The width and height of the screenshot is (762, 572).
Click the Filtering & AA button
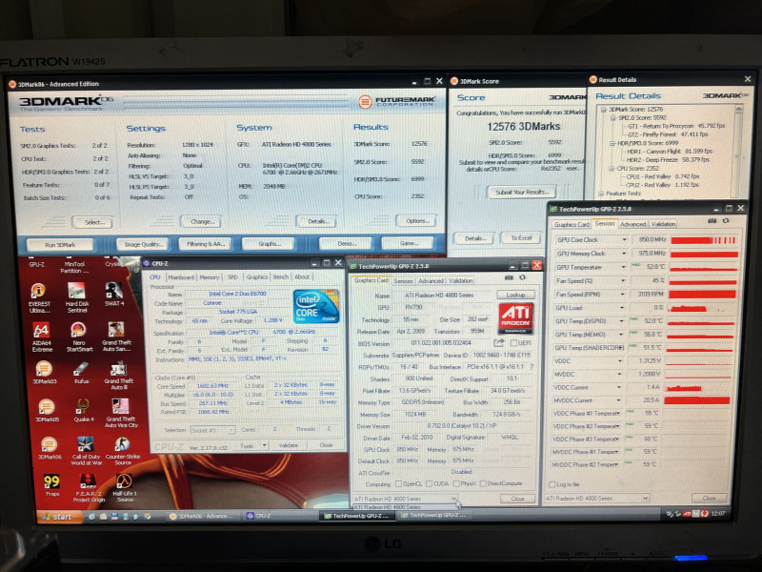(x=206, y=244)
